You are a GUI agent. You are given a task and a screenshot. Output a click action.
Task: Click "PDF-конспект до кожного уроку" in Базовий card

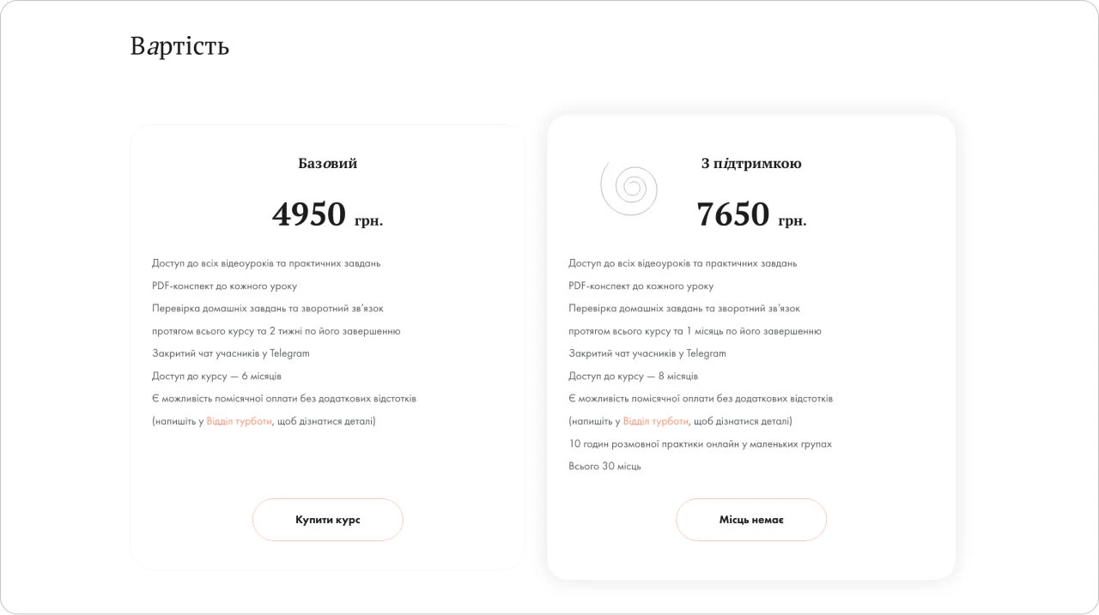pos(224,286)
